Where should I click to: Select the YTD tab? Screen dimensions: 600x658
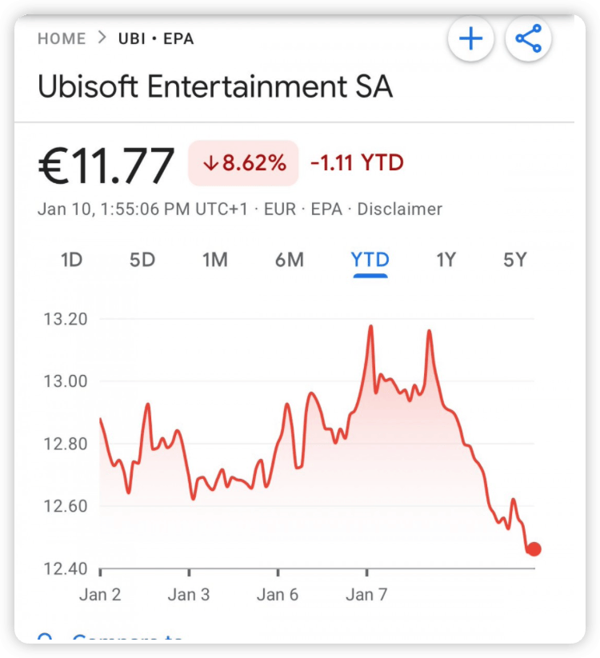tap(370, 260)
